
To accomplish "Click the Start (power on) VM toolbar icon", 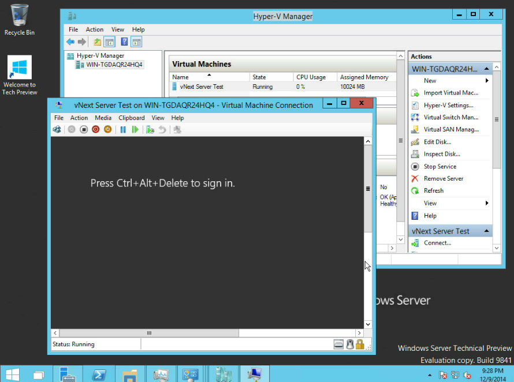I will pos(72,130).
